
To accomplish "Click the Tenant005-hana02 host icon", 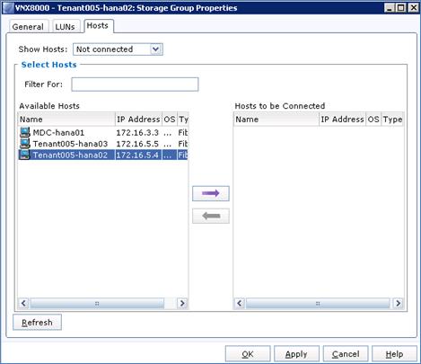I will pyautogui.click(x=25, y=155).
